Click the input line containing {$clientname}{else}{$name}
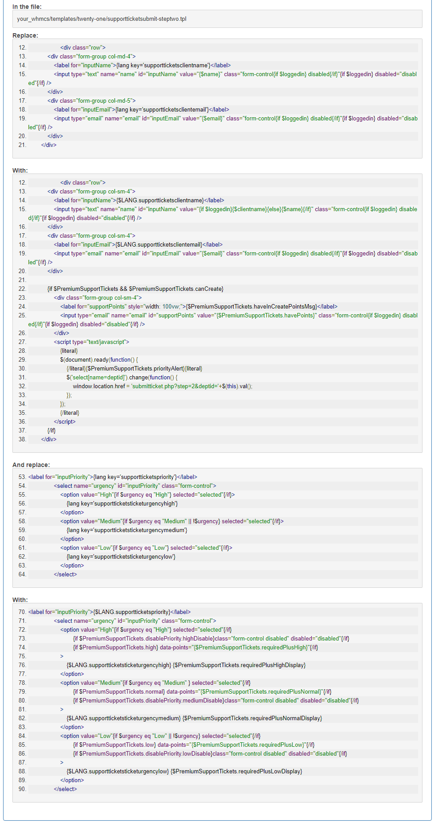The width and height of the screenshot is (434, 826). 223,213
